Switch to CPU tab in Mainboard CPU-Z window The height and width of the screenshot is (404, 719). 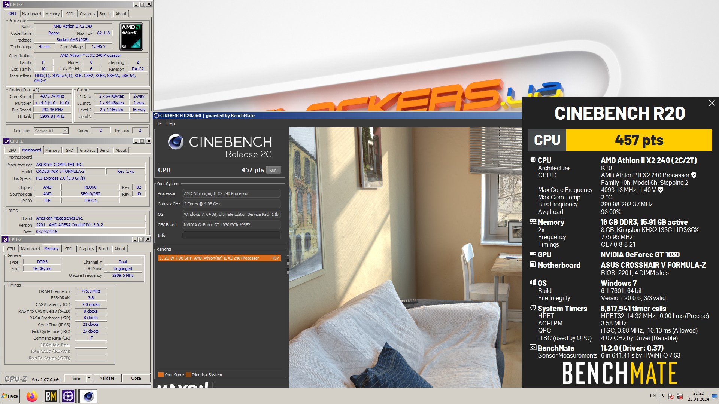pyautogui.click(x=12, y=150)
